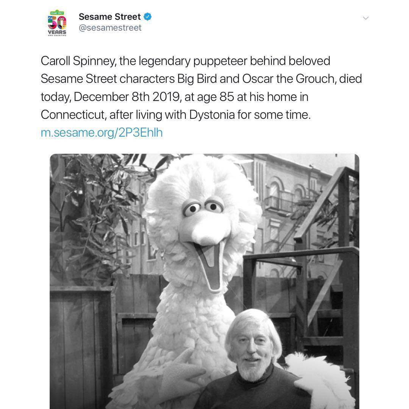Expand the tweet options chevron
The height and width of the screenshot is (409, 409).
pyautogui.click(x=366, y=18)
